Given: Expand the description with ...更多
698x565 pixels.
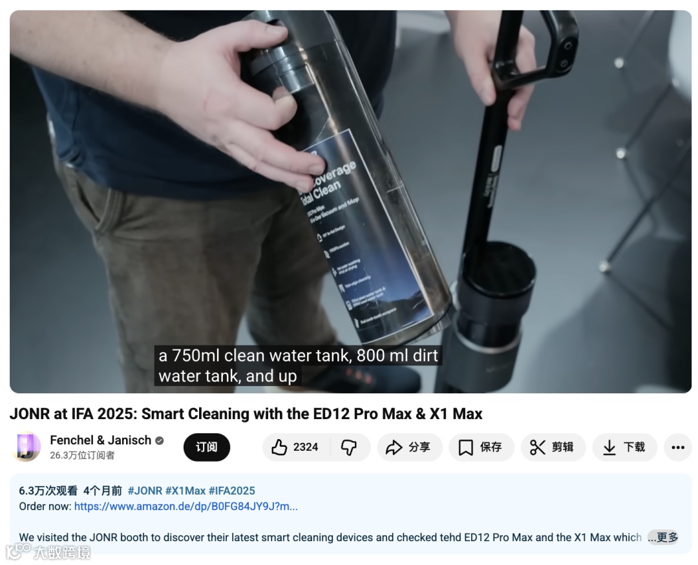Looking at the screenshot, I should [663, 537].
